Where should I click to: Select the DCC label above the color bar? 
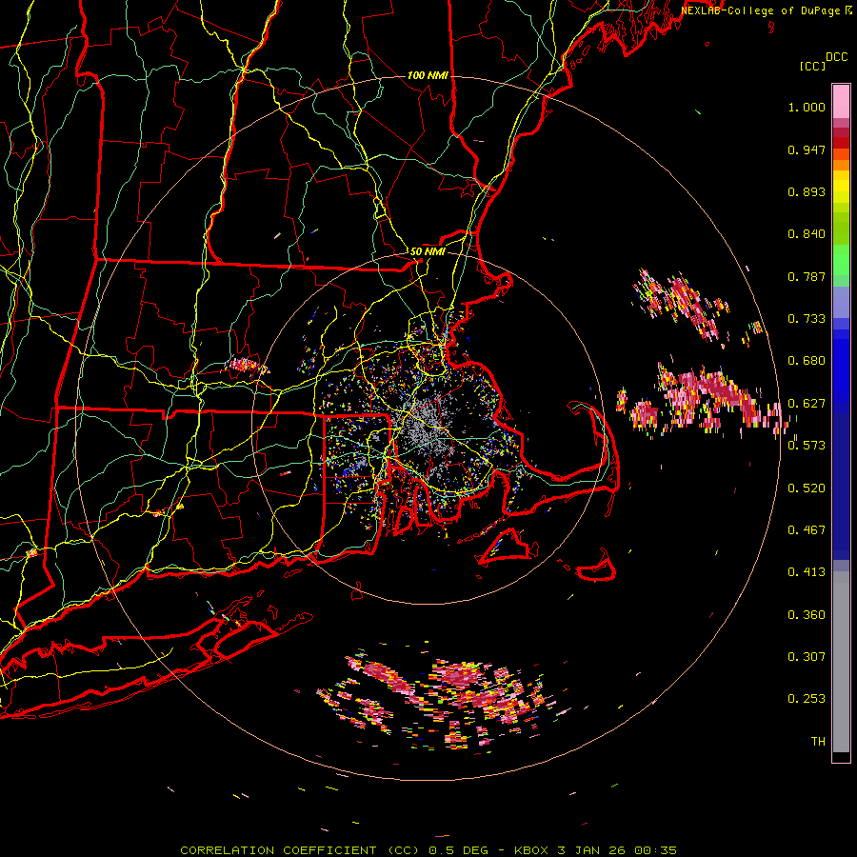(837, 57)
